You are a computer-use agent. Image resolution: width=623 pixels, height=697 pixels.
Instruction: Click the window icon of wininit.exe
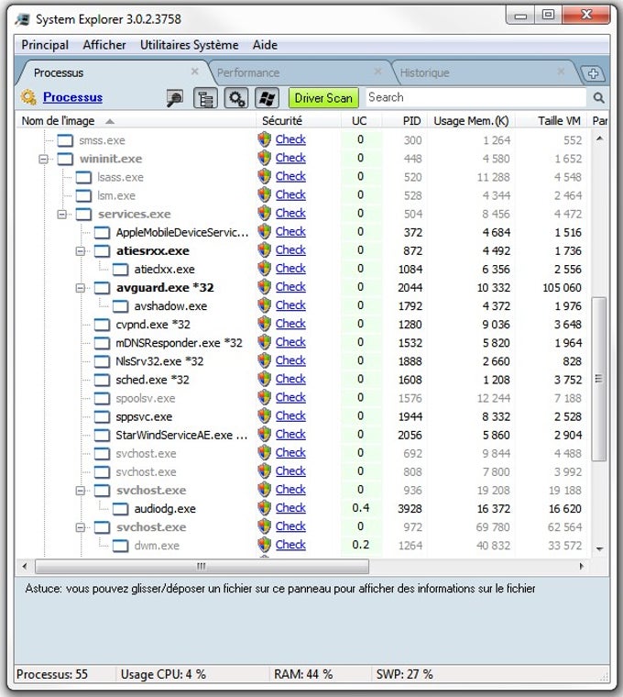(65, 159)
